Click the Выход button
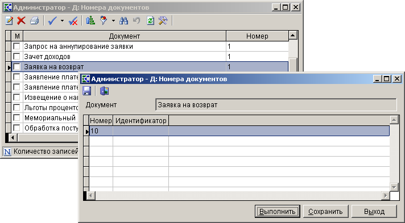 click(374, 212)
